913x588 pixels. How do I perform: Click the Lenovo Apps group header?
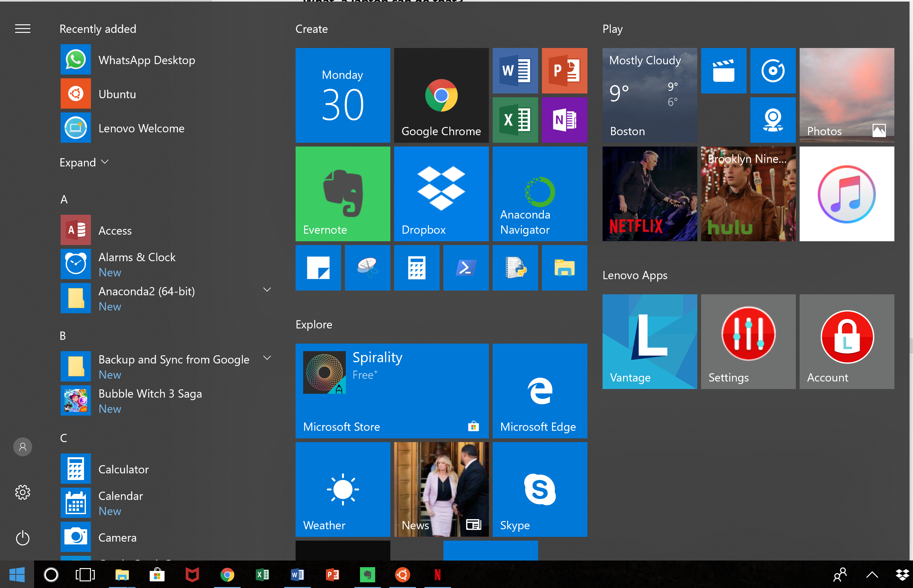635,275
